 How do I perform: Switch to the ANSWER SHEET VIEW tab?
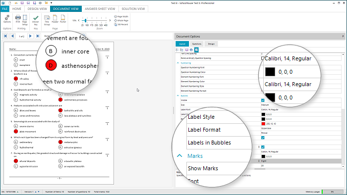(x=100, y=9)
